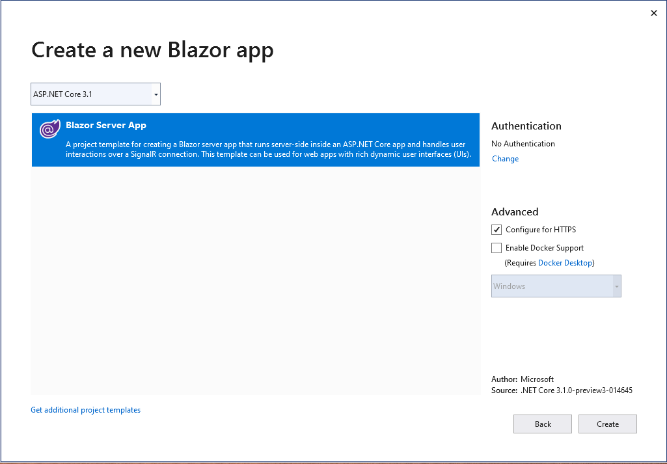Click Change under Authentication

505,158
